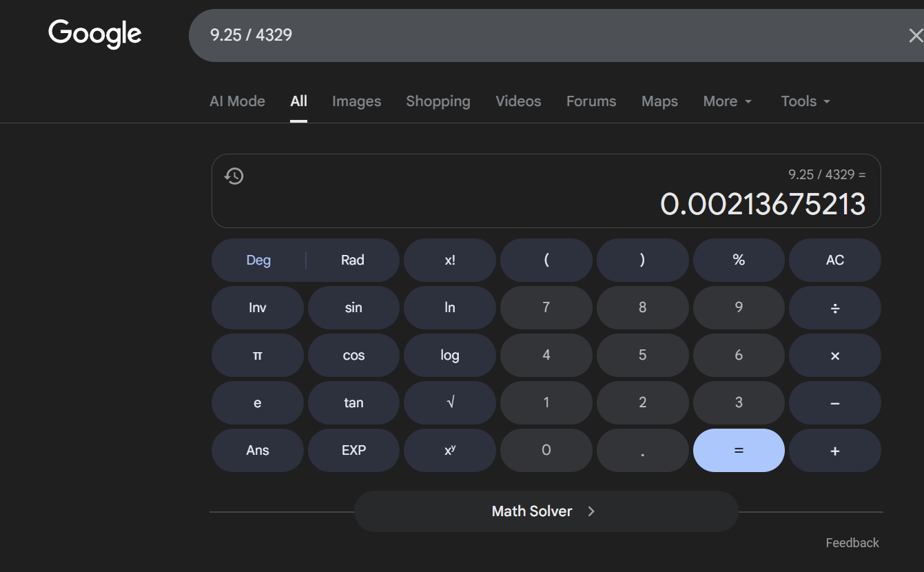924x572 pixels.
Task: Expand the More search dropdown
Action: point(727,101)
